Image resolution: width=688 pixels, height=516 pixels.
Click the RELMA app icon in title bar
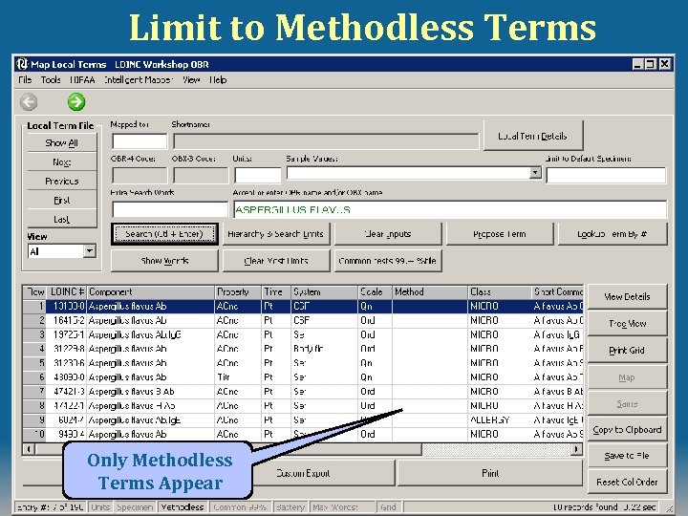click(22, 64)
